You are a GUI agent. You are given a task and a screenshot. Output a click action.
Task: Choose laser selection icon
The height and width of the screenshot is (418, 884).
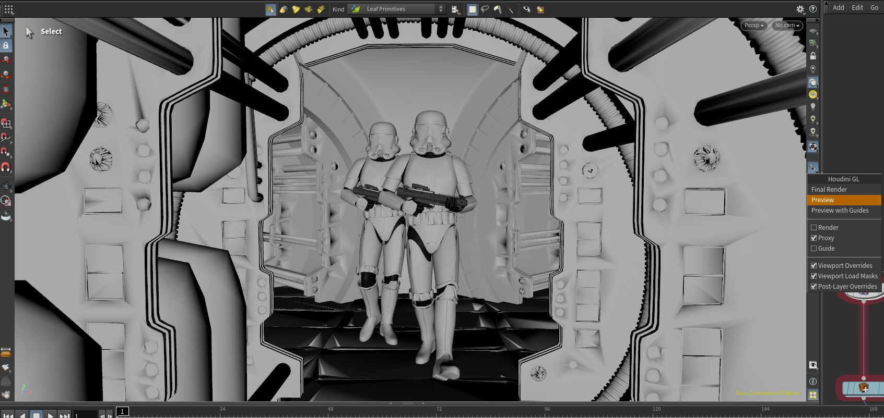click(x=510, y=9)
